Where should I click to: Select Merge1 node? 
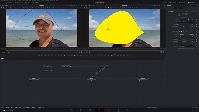(x=91, y=79)
